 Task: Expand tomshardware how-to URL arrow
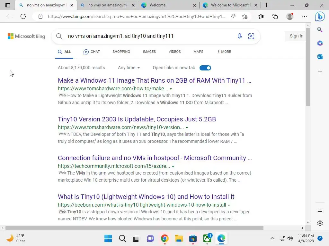point(171,89)
